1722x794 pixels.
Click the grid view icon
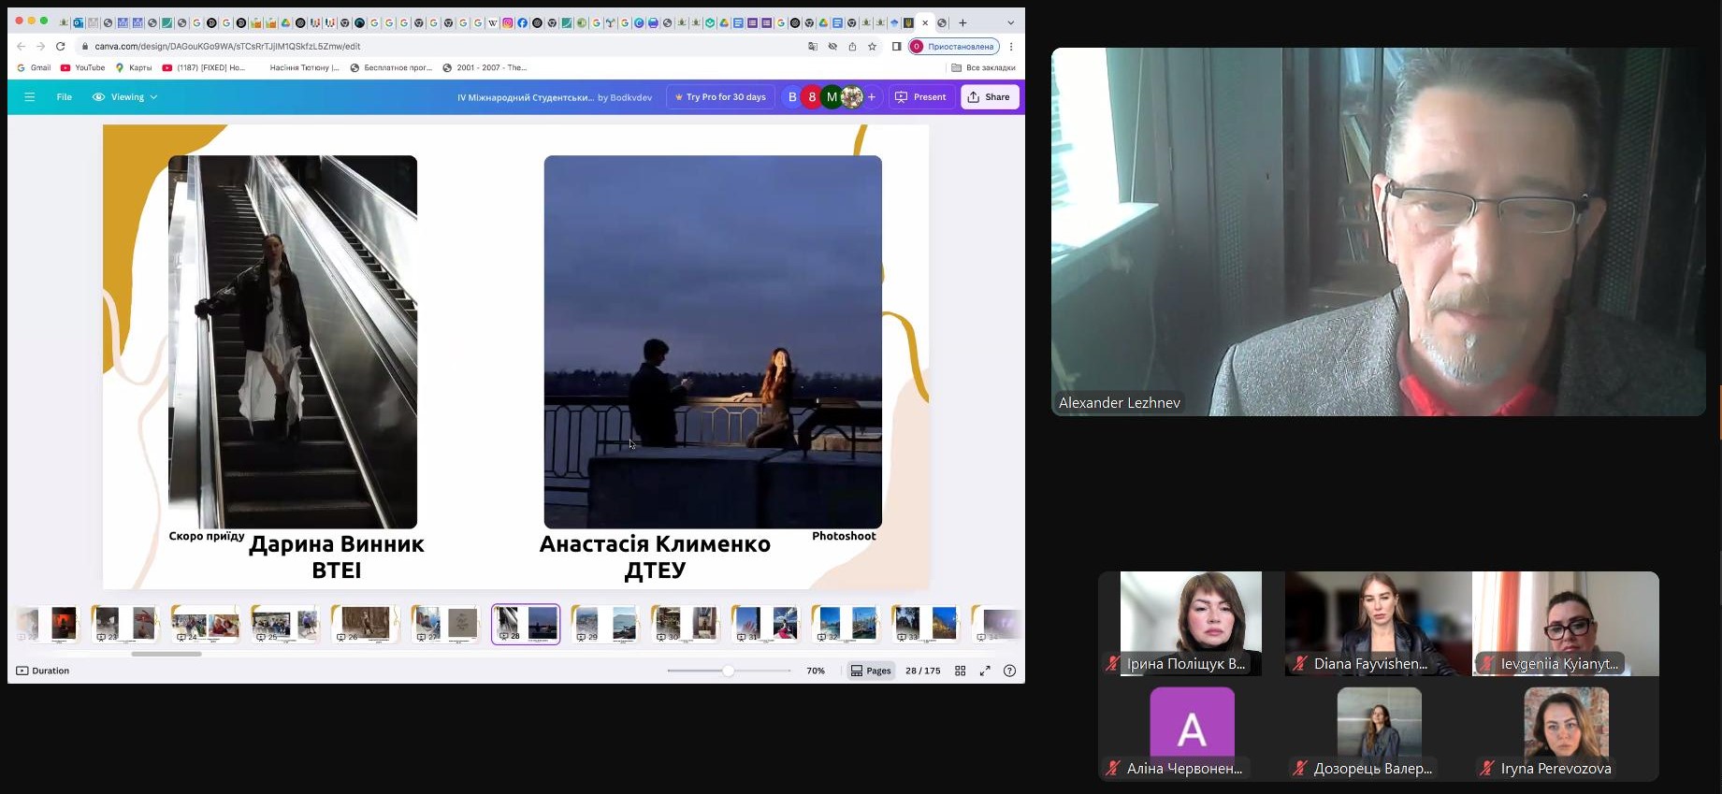(x=960, y=671)
